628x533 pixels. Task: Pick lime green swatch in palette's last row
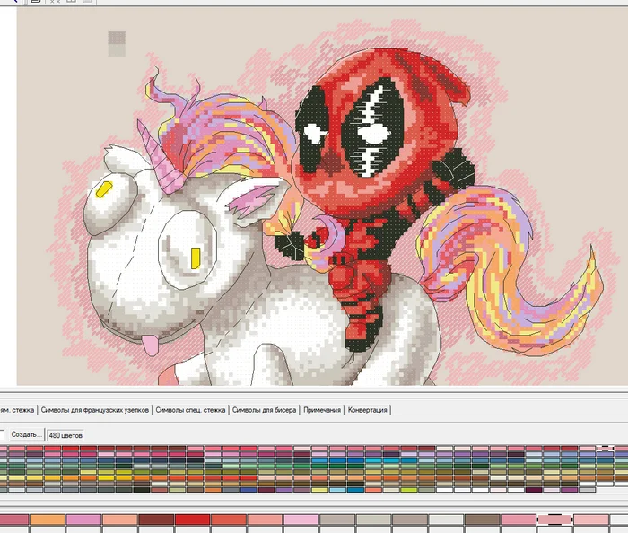[408, 490]
